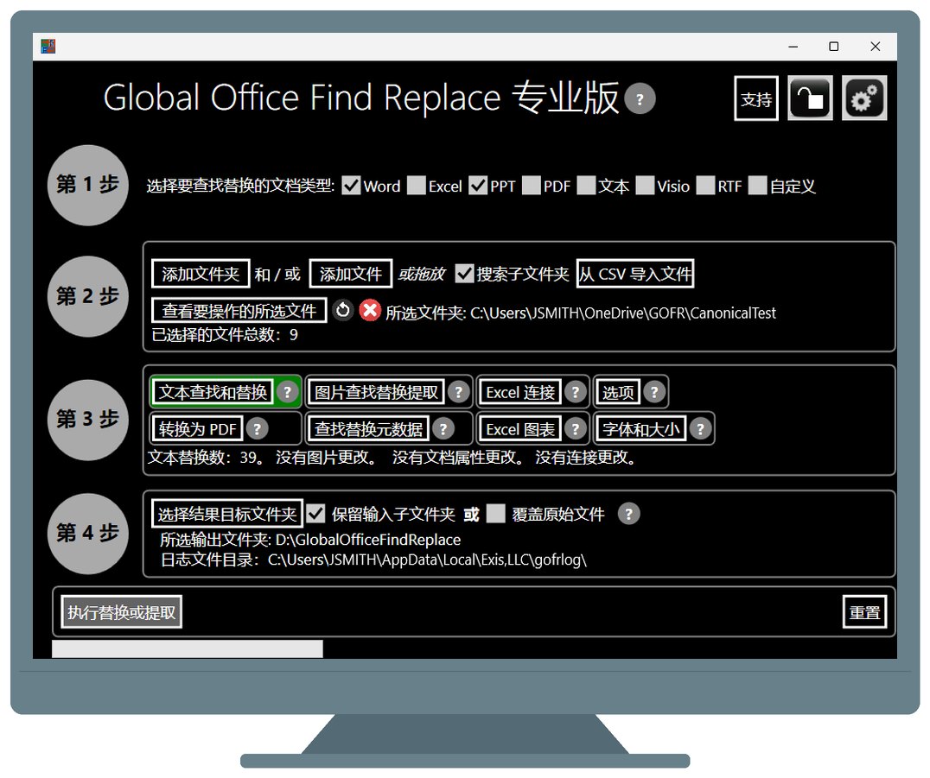Enable the RTF document type checkbox
This screenshot has height=778, width=930.
(706, 186)
